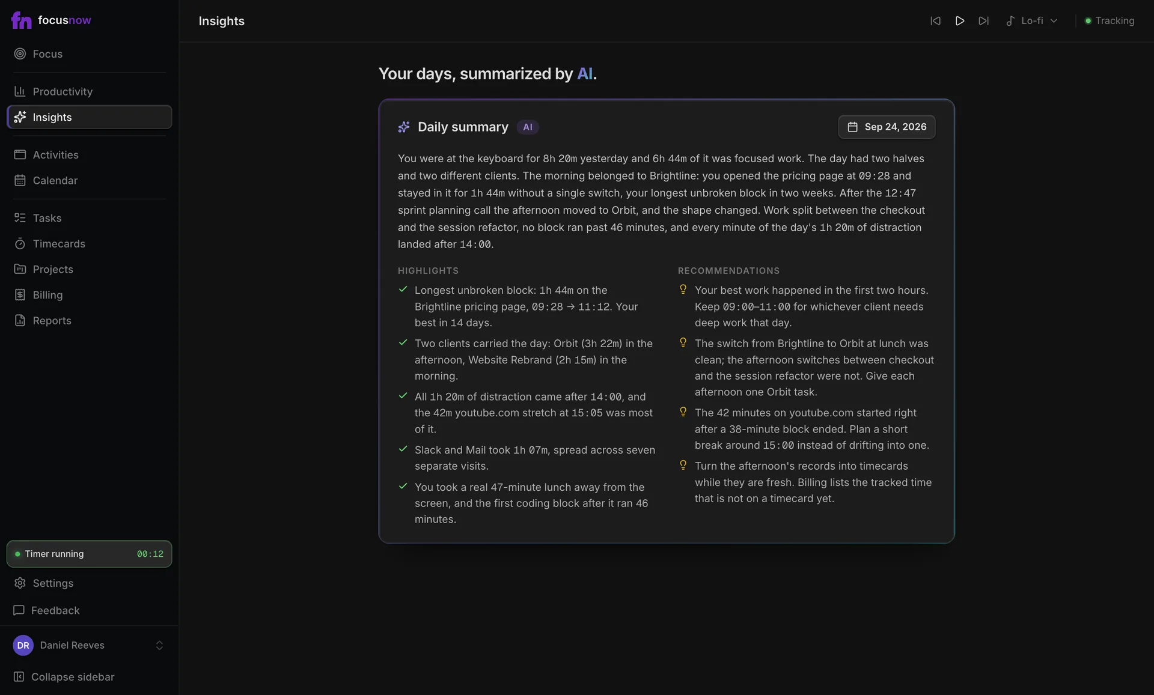The height and width of the screenshot is (695, 1154).
Task: Click the lightbulb beside "Your best work happened"
Action: (x=683, y=290)
